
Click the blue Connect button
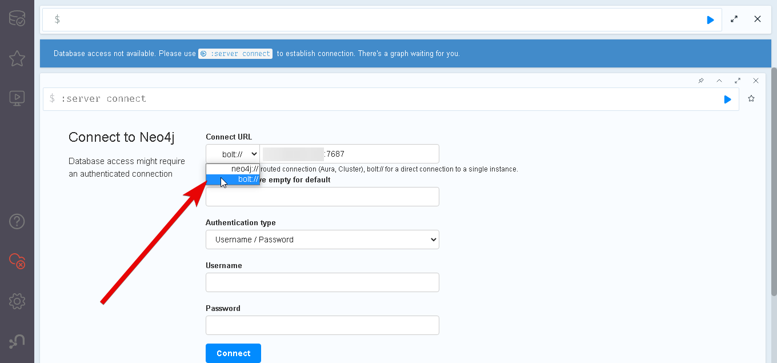click(x=233, y=353)
